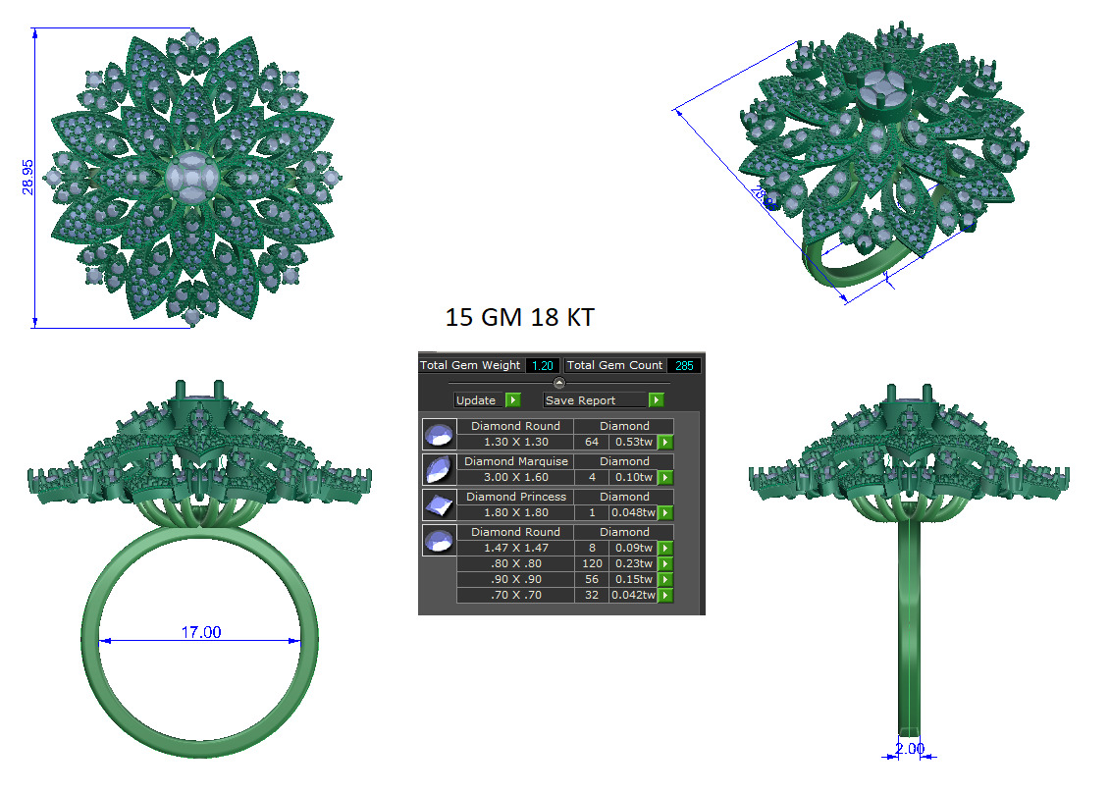
Task: Select the size cell '1.30 X 1.30'
Action: click(x=516, y=442)
